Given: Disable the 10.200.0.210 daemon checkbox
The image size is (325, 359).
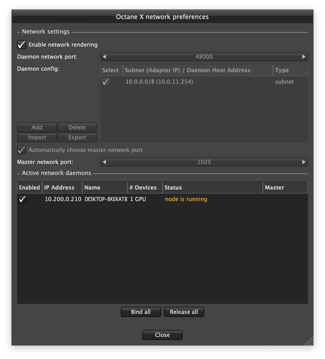Looking at the screenshot, I should (23, 199).
